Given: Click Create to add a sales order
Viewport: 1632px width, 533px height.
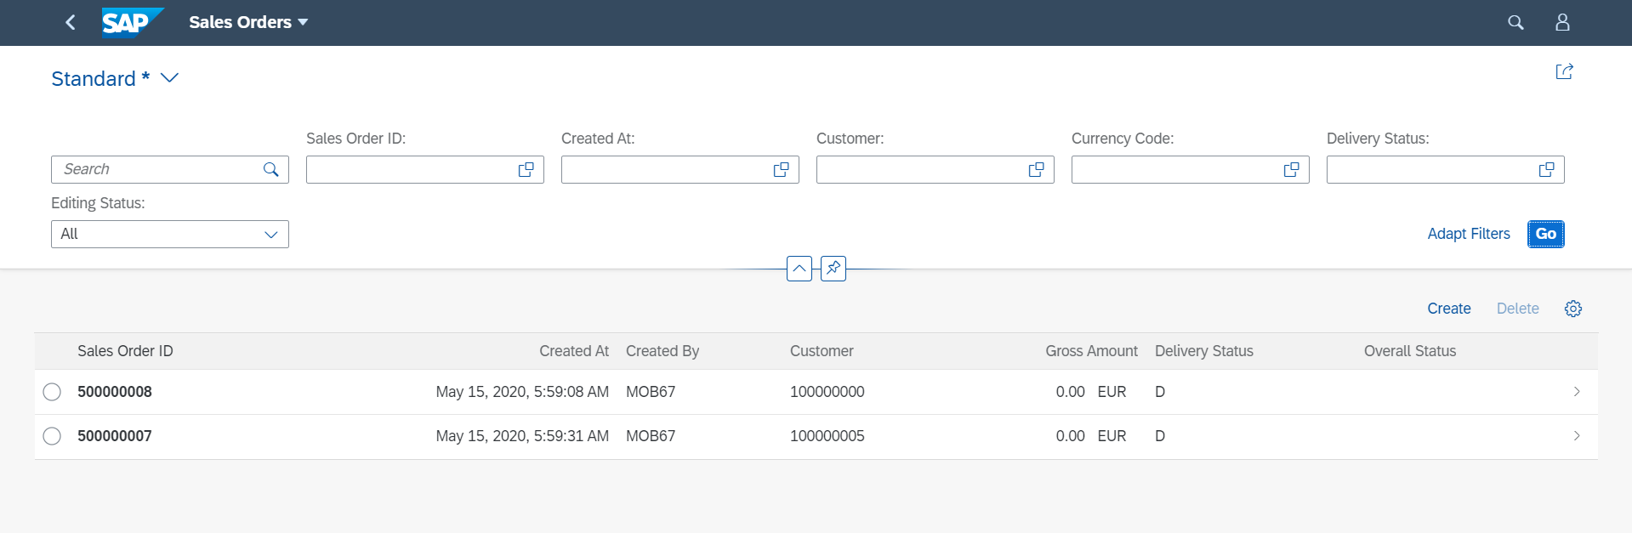Looking at the screenshot, I should click(1449, 309).
